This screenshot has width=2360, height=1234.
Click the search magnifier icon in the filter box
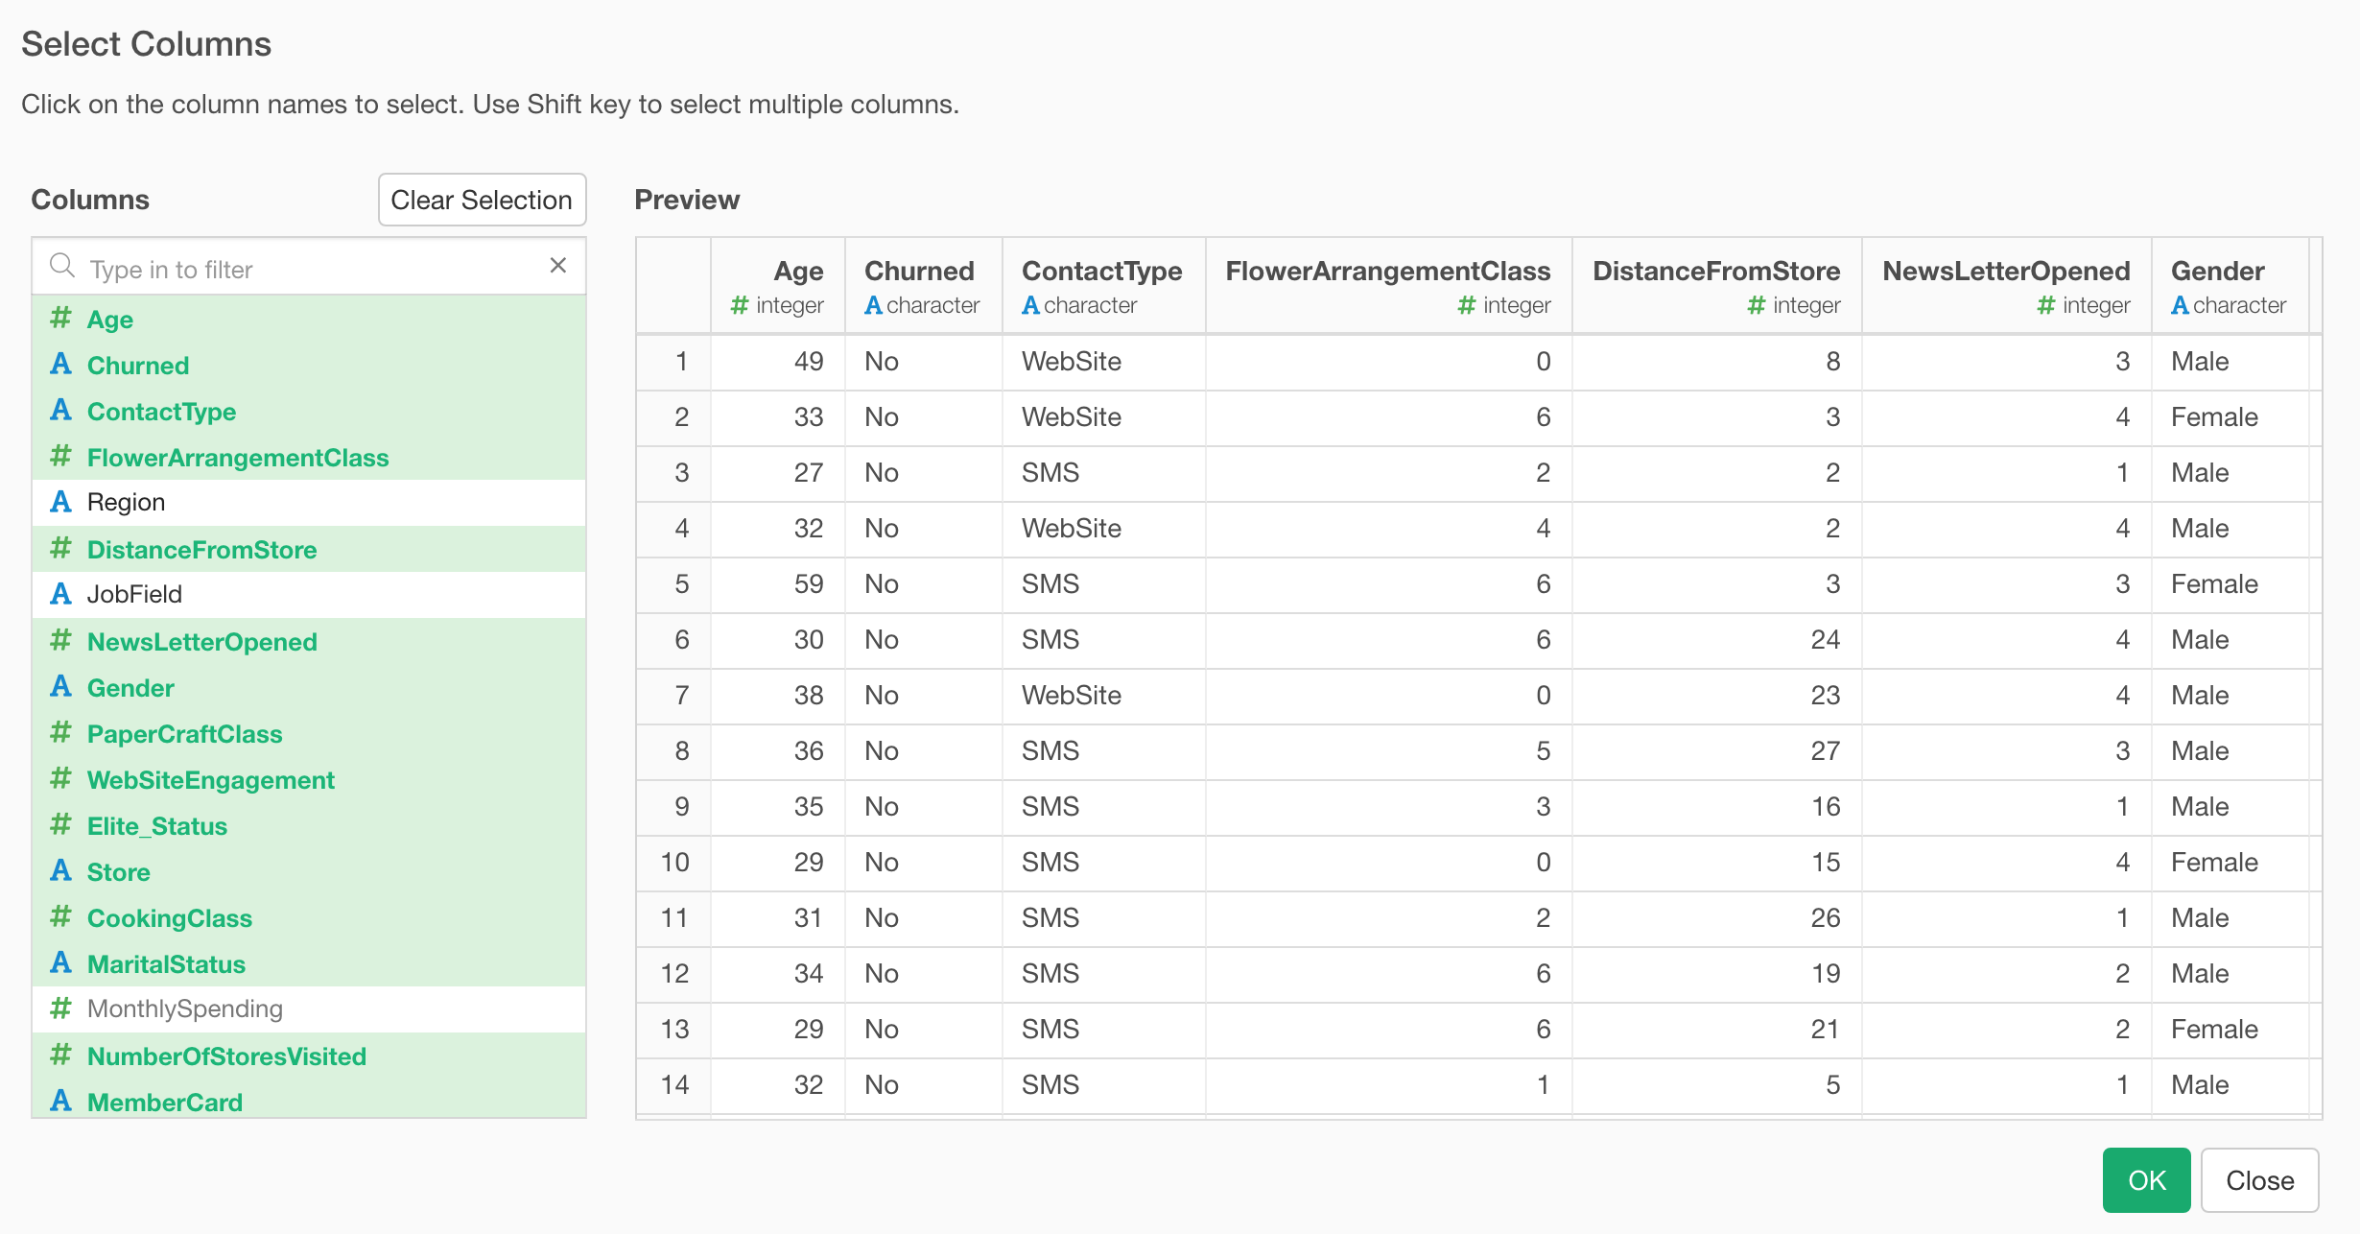point(62,266)
